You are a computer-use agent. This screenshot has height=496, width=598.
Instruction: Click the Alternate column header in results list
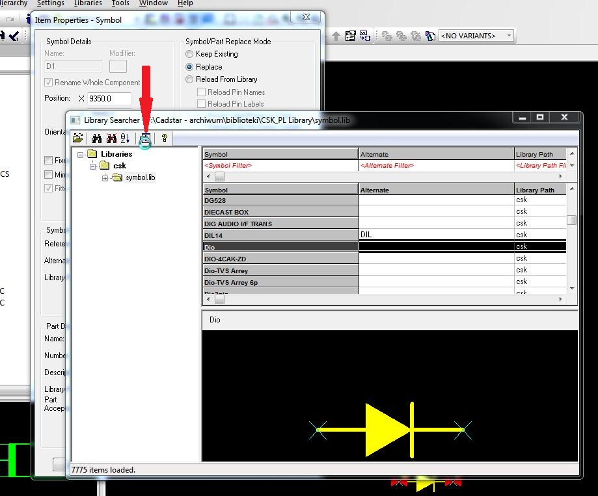pyautogui.click(x=436, y=190)
